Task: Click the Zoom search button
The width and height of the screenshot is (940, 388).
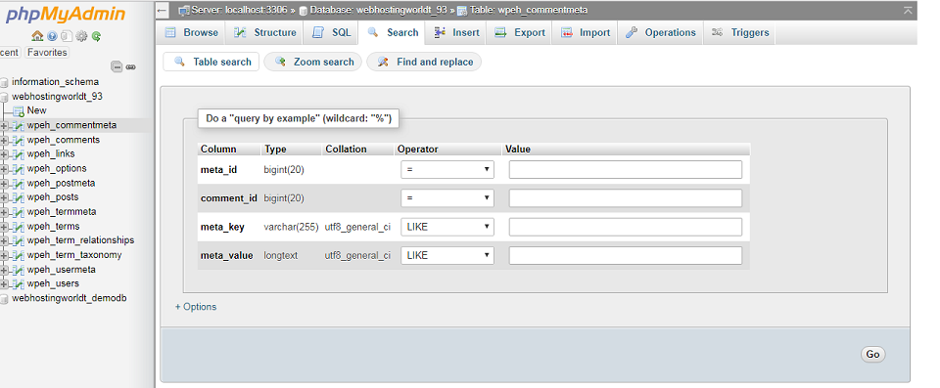Action: coord(313,62)
